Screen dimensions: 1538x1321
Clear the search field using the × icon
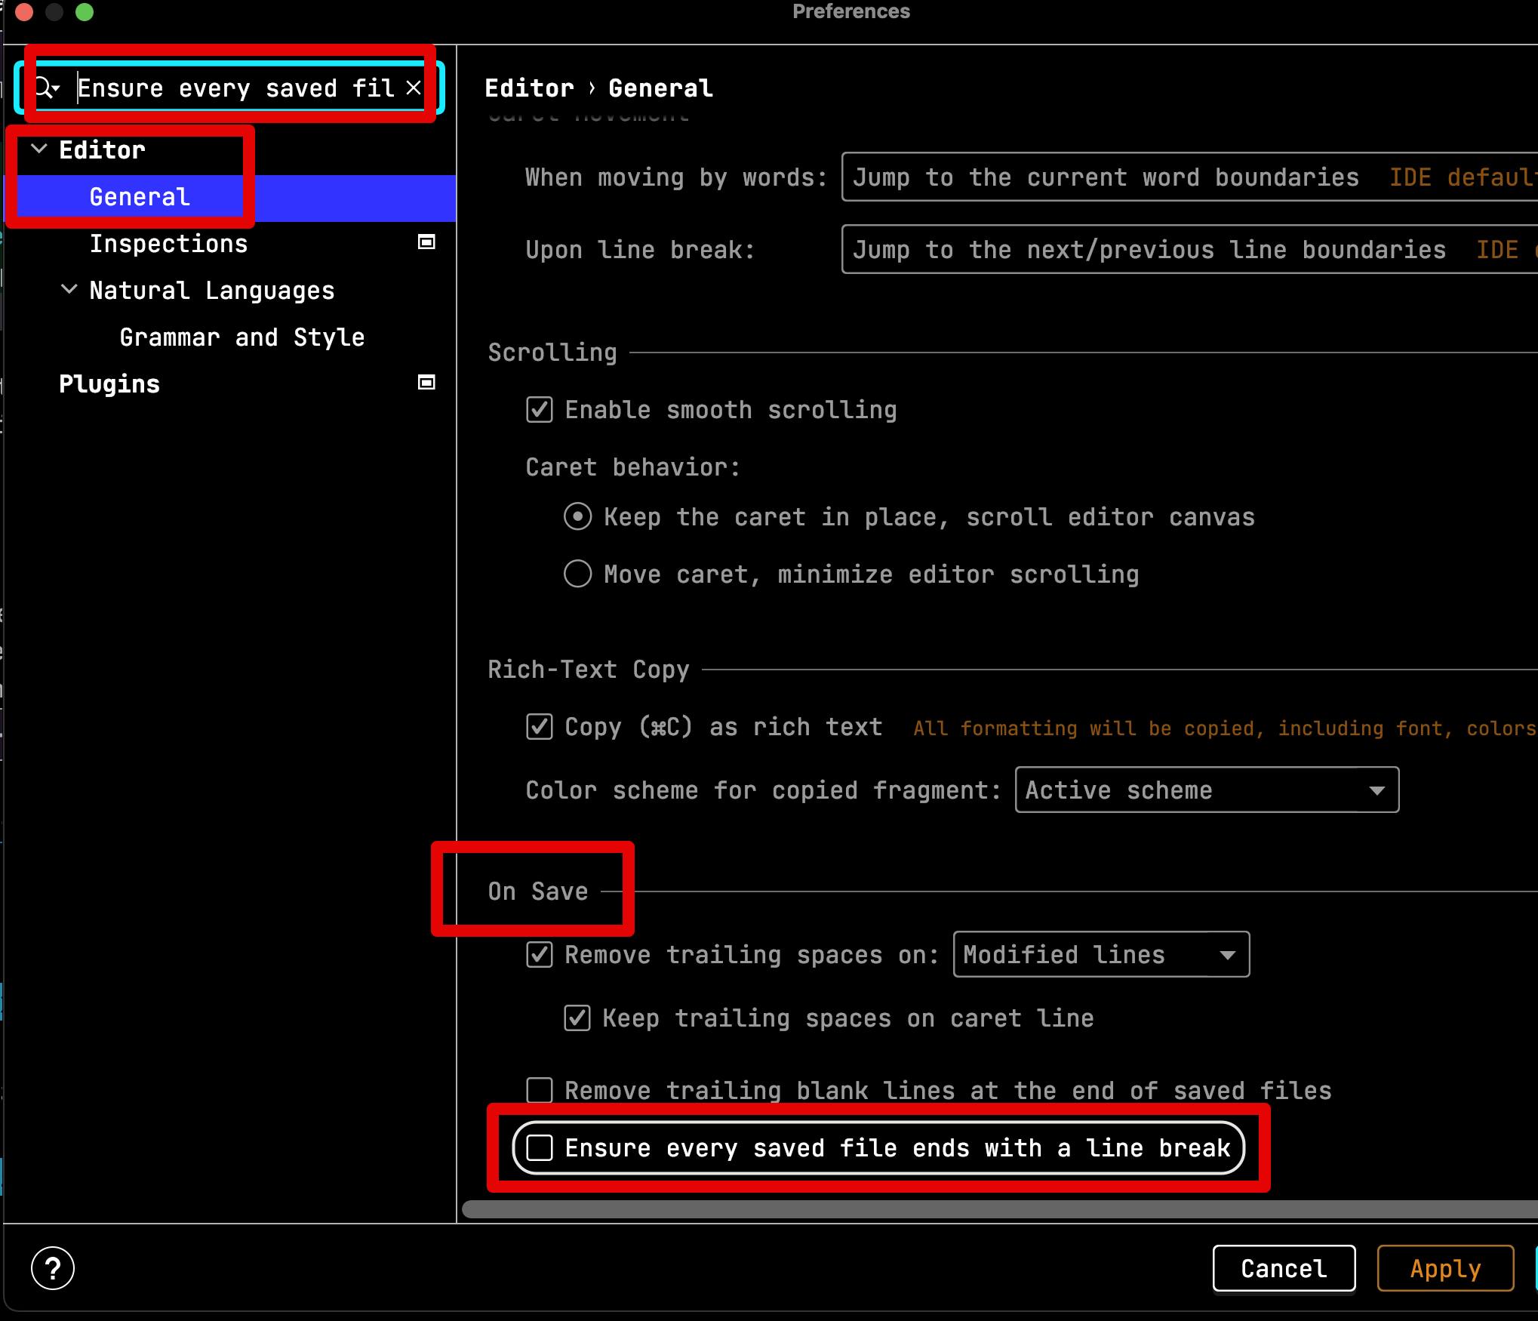point(414,87)
